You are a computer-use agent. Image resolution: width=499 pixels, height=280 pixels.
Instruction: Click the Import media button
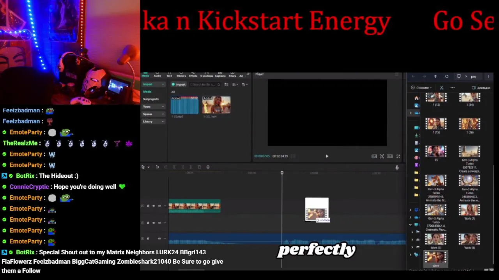(x=179, y=84)
